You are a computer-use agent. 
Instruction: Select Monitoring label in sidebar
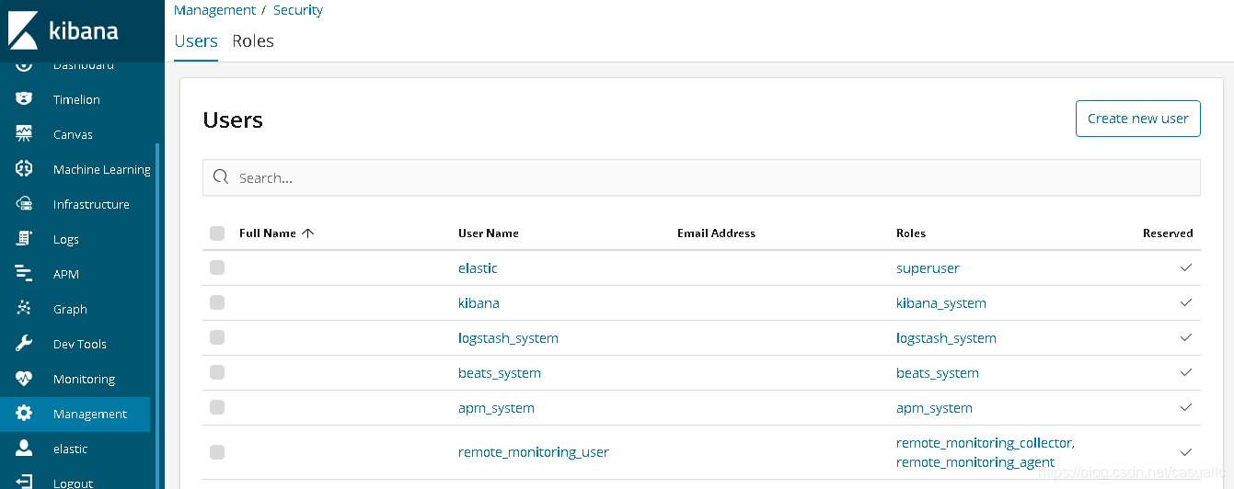pos(84,379)
